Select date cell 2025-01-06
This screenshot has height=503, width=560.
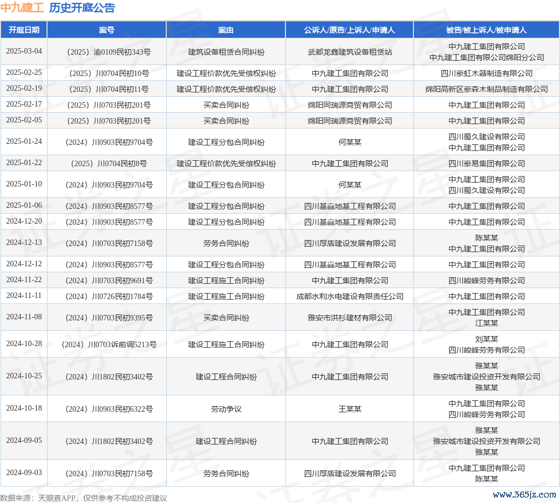click(x=24, y=205)
